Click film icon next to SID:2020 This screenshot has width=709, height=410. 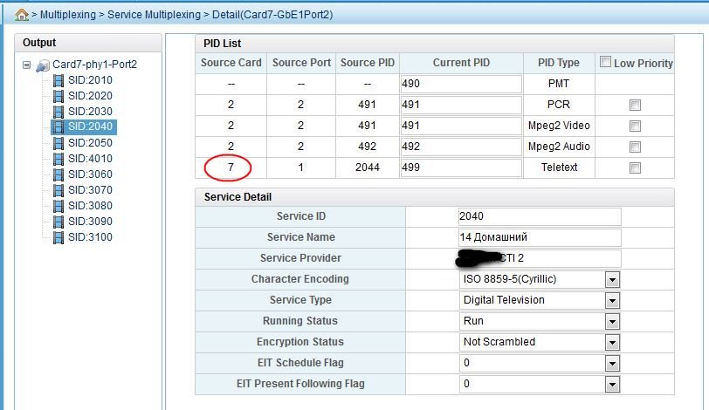59,96
